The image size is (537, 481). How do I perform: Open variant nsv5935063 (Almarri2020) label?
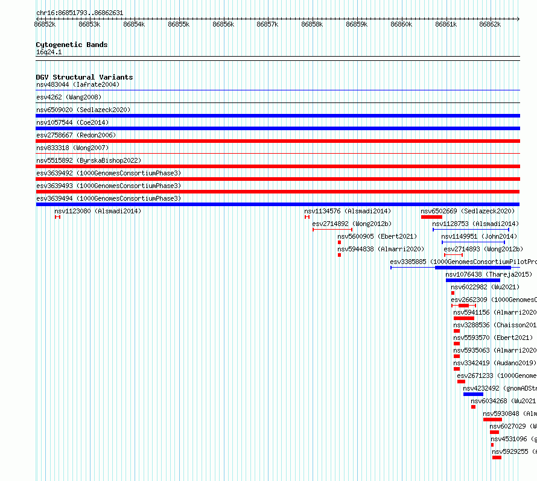click(495, 350)
